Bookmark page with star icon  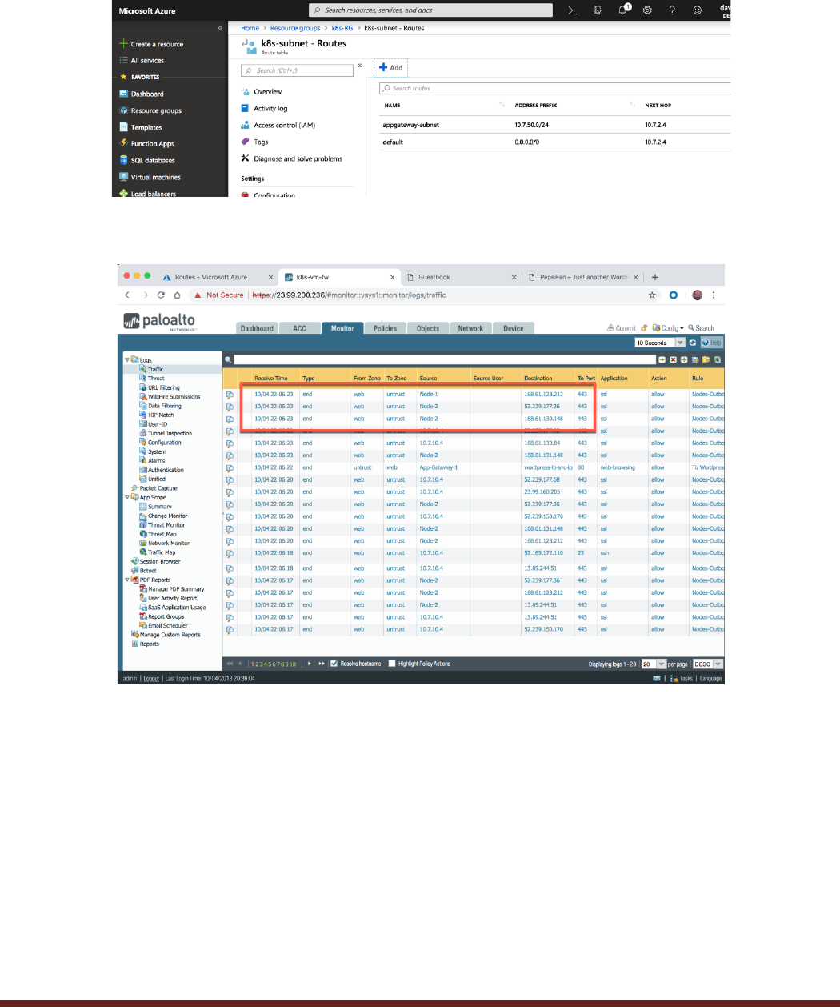point(652,295)
